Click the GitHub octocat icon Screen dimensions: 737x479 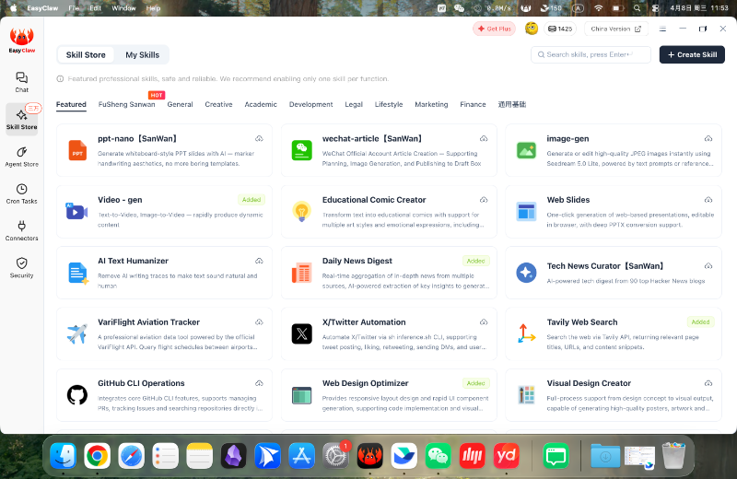[x=77, y=395]
